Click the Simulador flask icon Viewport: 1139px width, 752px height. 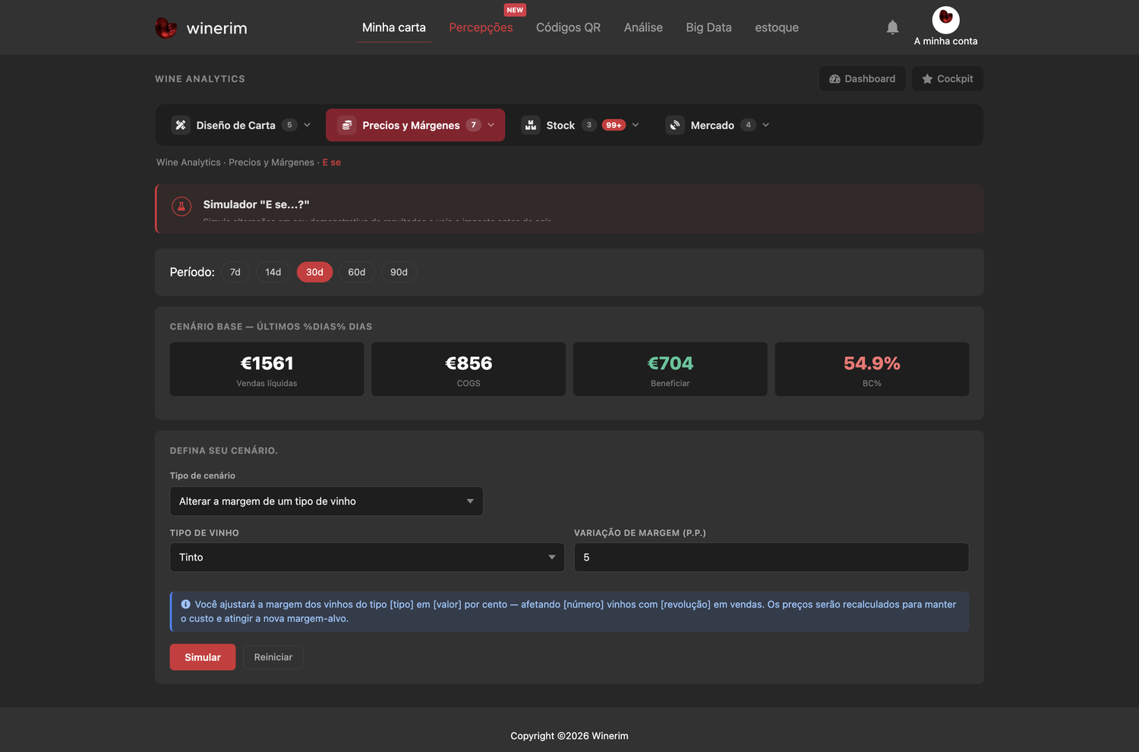click(x=181, y=207)
